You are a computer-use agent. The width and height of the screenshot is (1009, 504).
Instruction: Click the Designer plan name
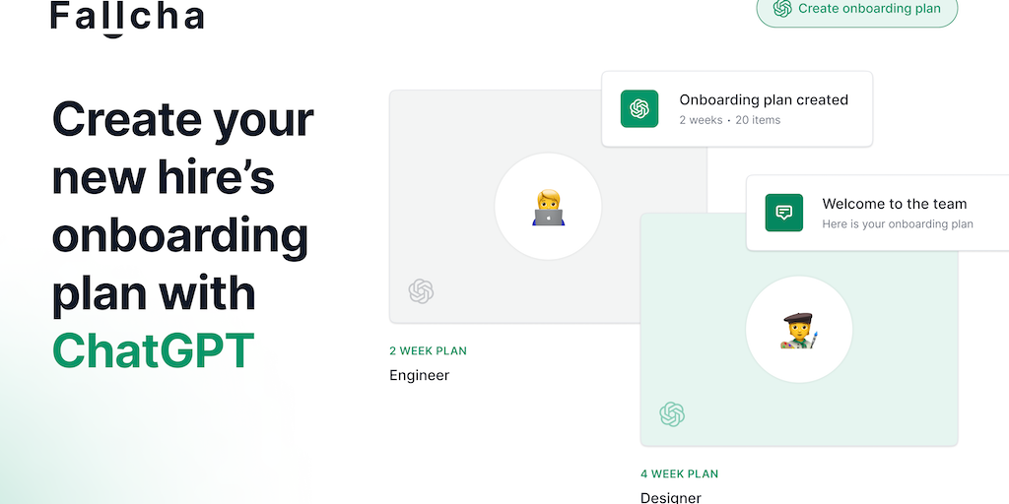click(x=670, y=497)
